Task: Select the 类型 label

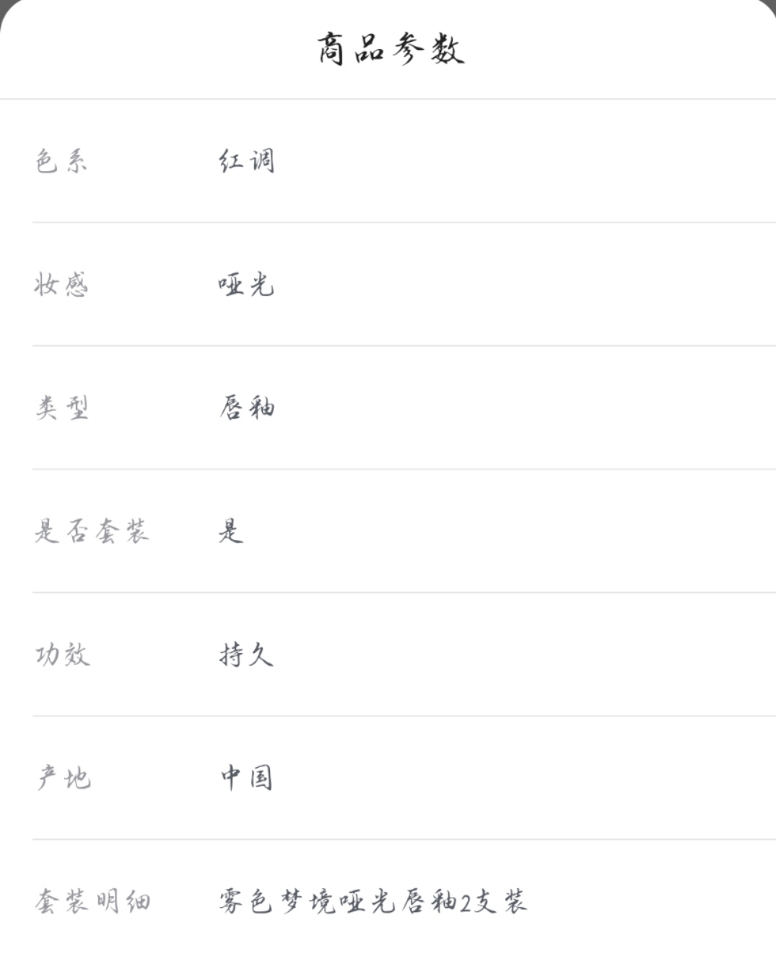Action: [x=61, y=408]
